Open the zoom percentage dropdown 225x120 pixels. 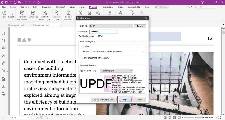pyautogui.click(x=216, y=118)
